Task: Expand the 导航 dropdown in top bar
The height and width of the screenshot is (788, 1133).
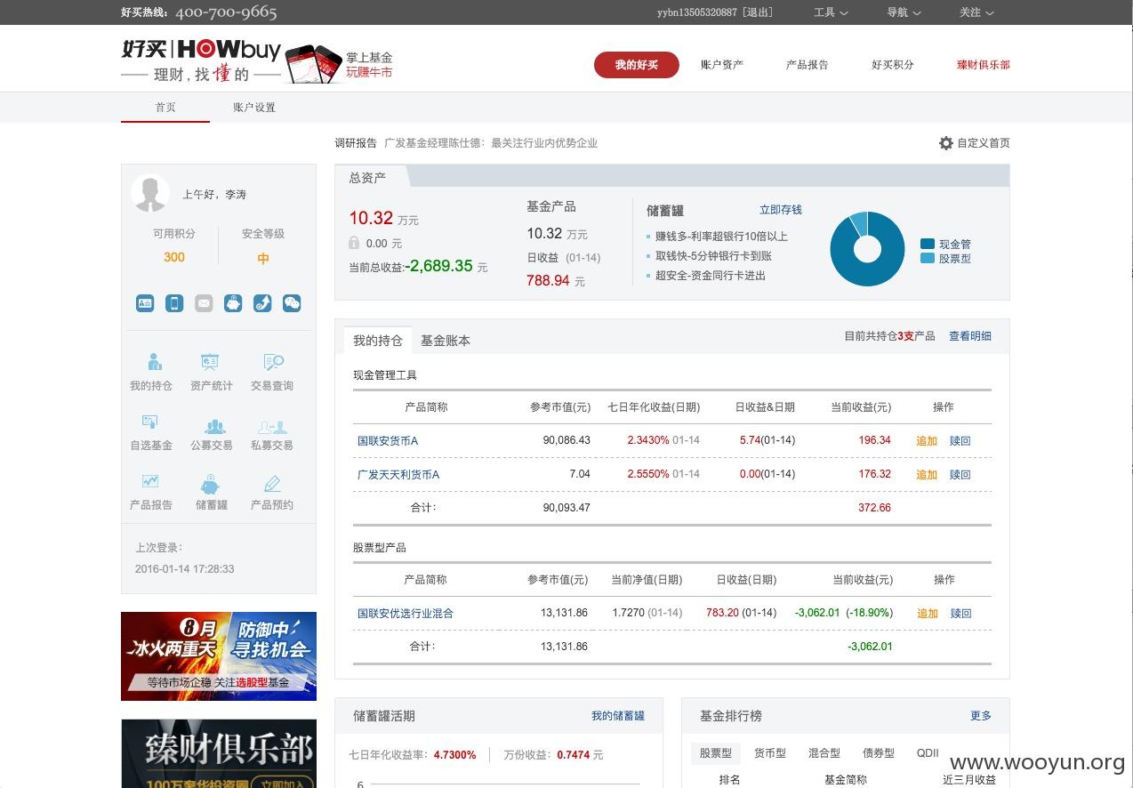Action: tap(904, 12)
